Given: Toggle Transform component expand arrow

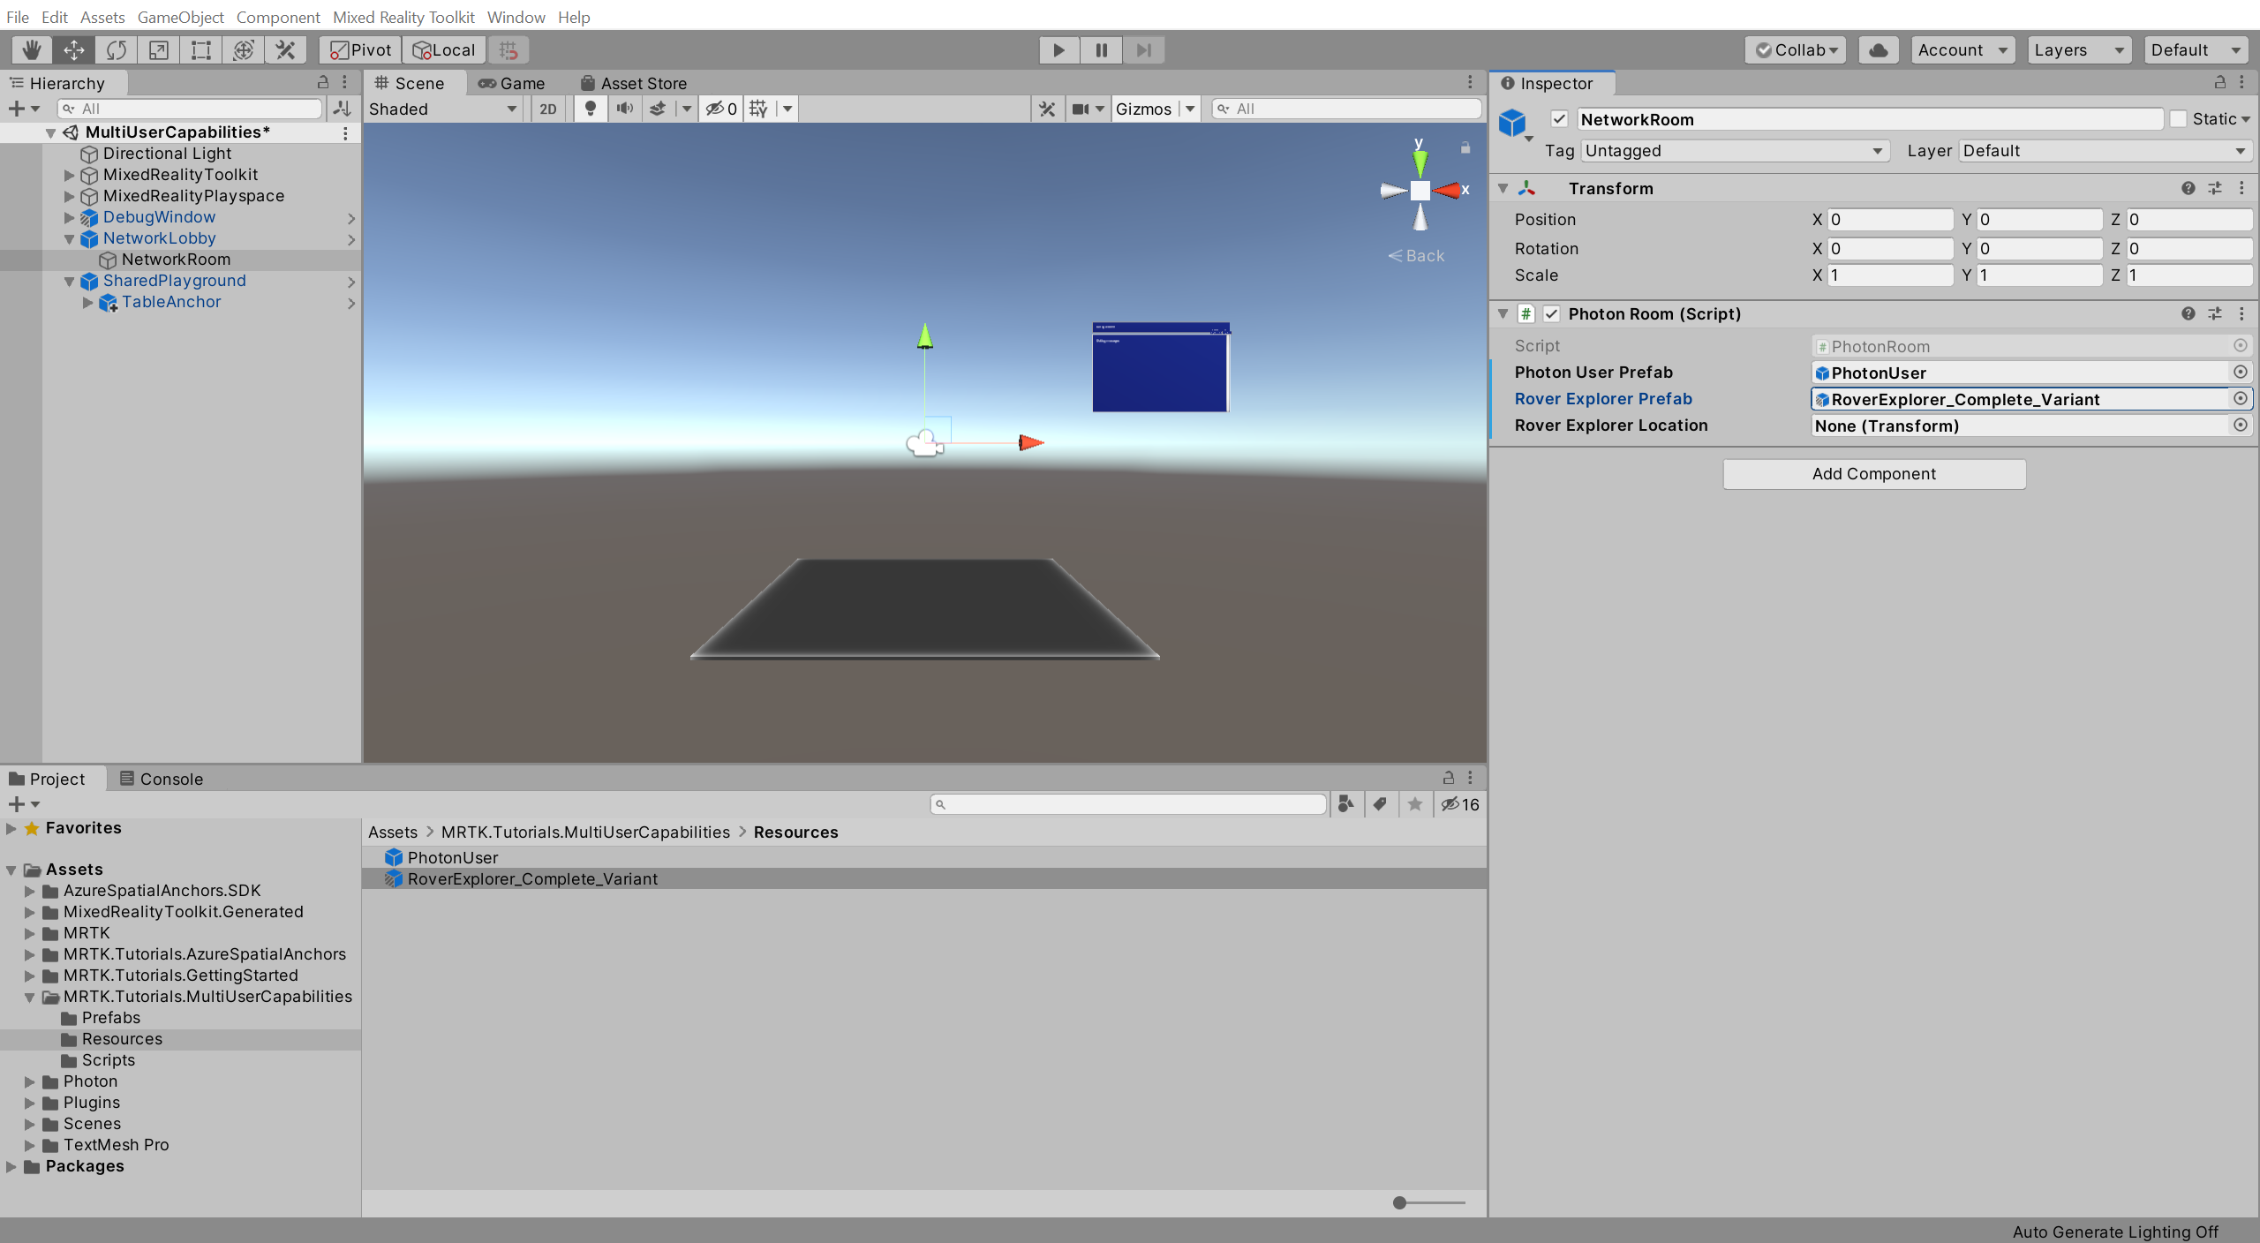Looking at the screenshot, I should pos(1504,187).
